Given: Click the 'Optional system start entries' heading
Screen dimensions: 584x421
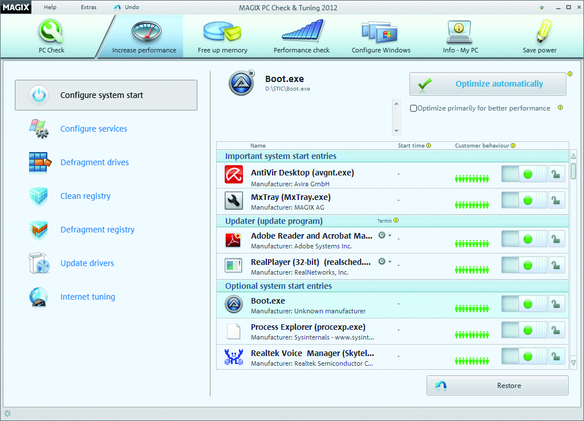Looking at the screenshot, I should 278,286.
